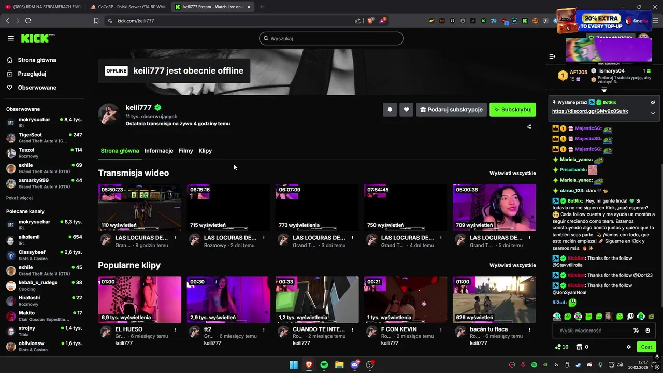
Task: Open kebab_u_rudego channel in sidebar
Action: 45,285
